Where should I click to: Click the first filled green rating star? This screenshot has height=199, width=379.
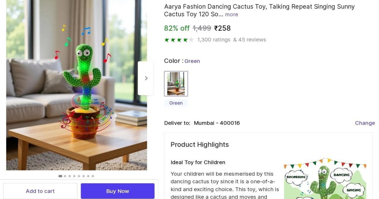[167, 40]
